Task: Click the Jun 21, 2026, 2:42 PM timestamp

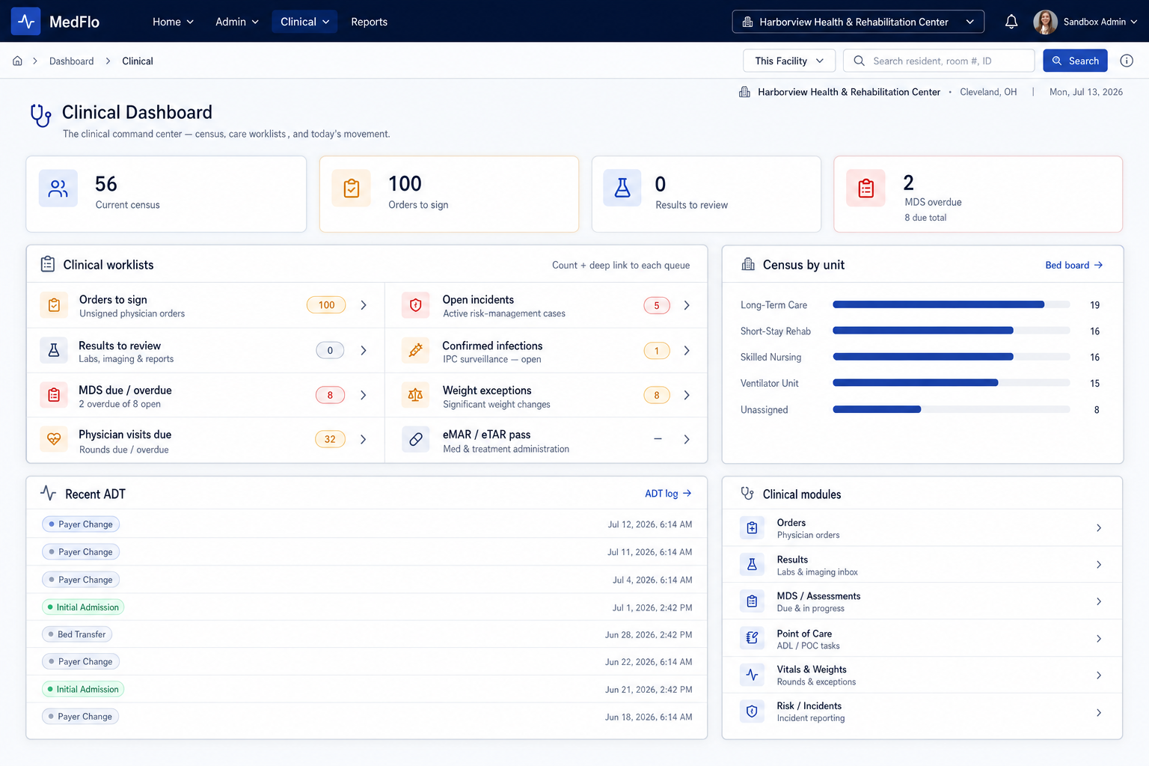Action: 649,690
